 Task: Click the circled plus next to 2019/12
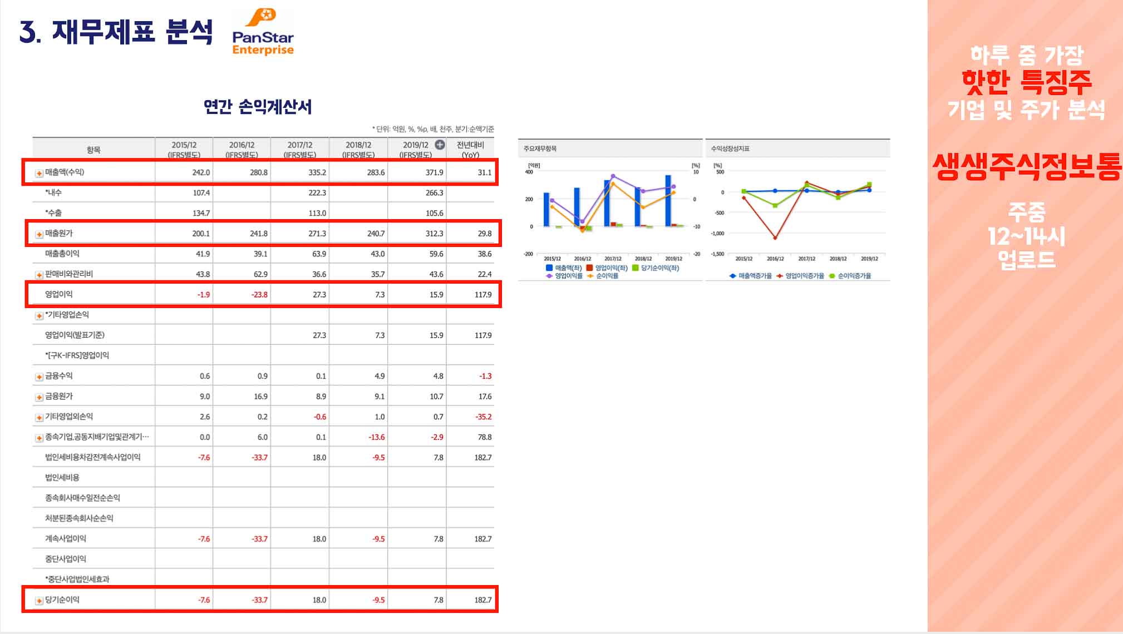tap(440, 145)
